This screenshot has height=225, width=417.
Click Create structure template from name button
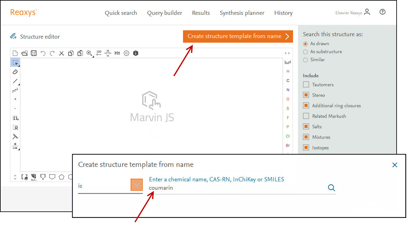pyautogui.click(x=238, y=36)
